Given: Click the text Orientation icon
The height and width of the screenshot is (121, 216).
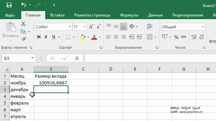Looking at the screenshot, I should [132, 27].
